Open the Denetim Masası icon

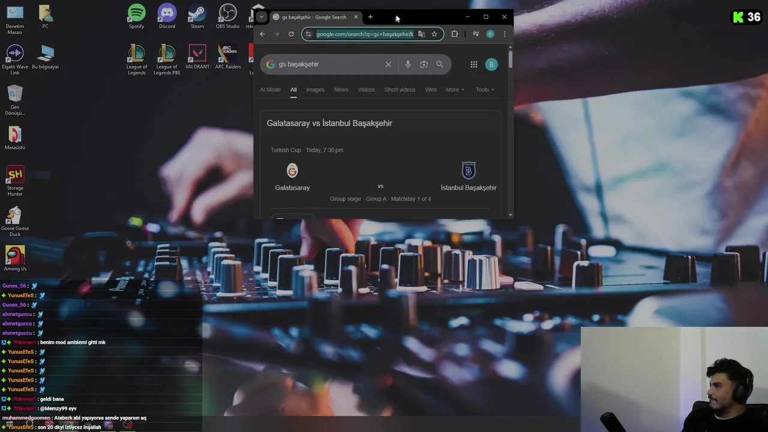[x=15, y=20]
